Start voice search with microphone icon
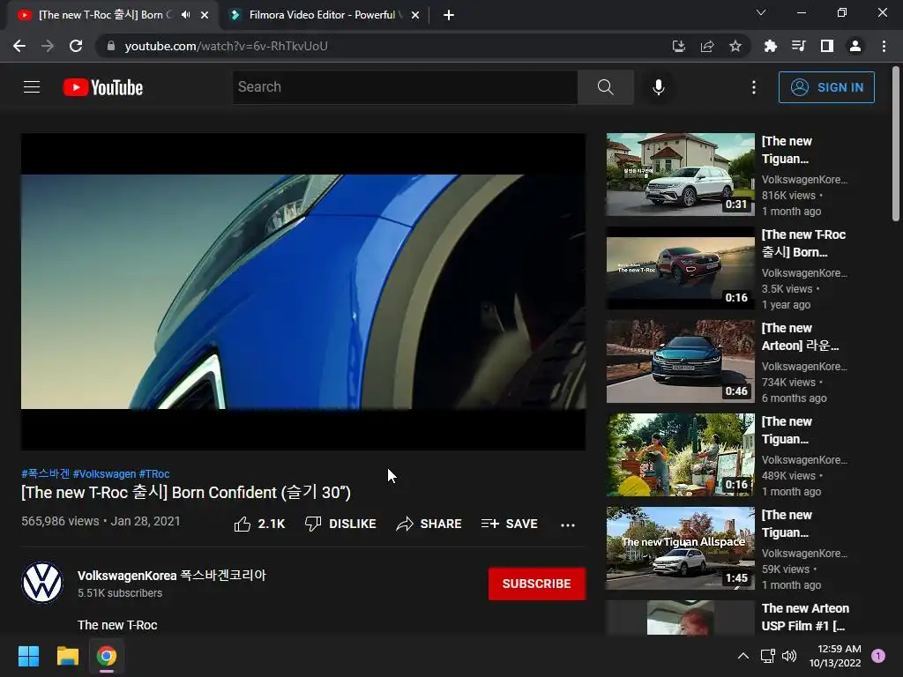Image resolution: width=903 pixels, height=677 pixels. [x=658, y=87]
